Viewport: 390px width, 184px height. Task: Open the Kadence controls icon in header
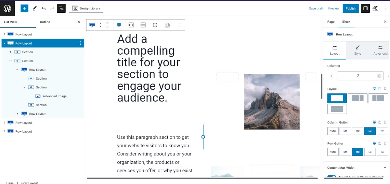tap(375, 8)
